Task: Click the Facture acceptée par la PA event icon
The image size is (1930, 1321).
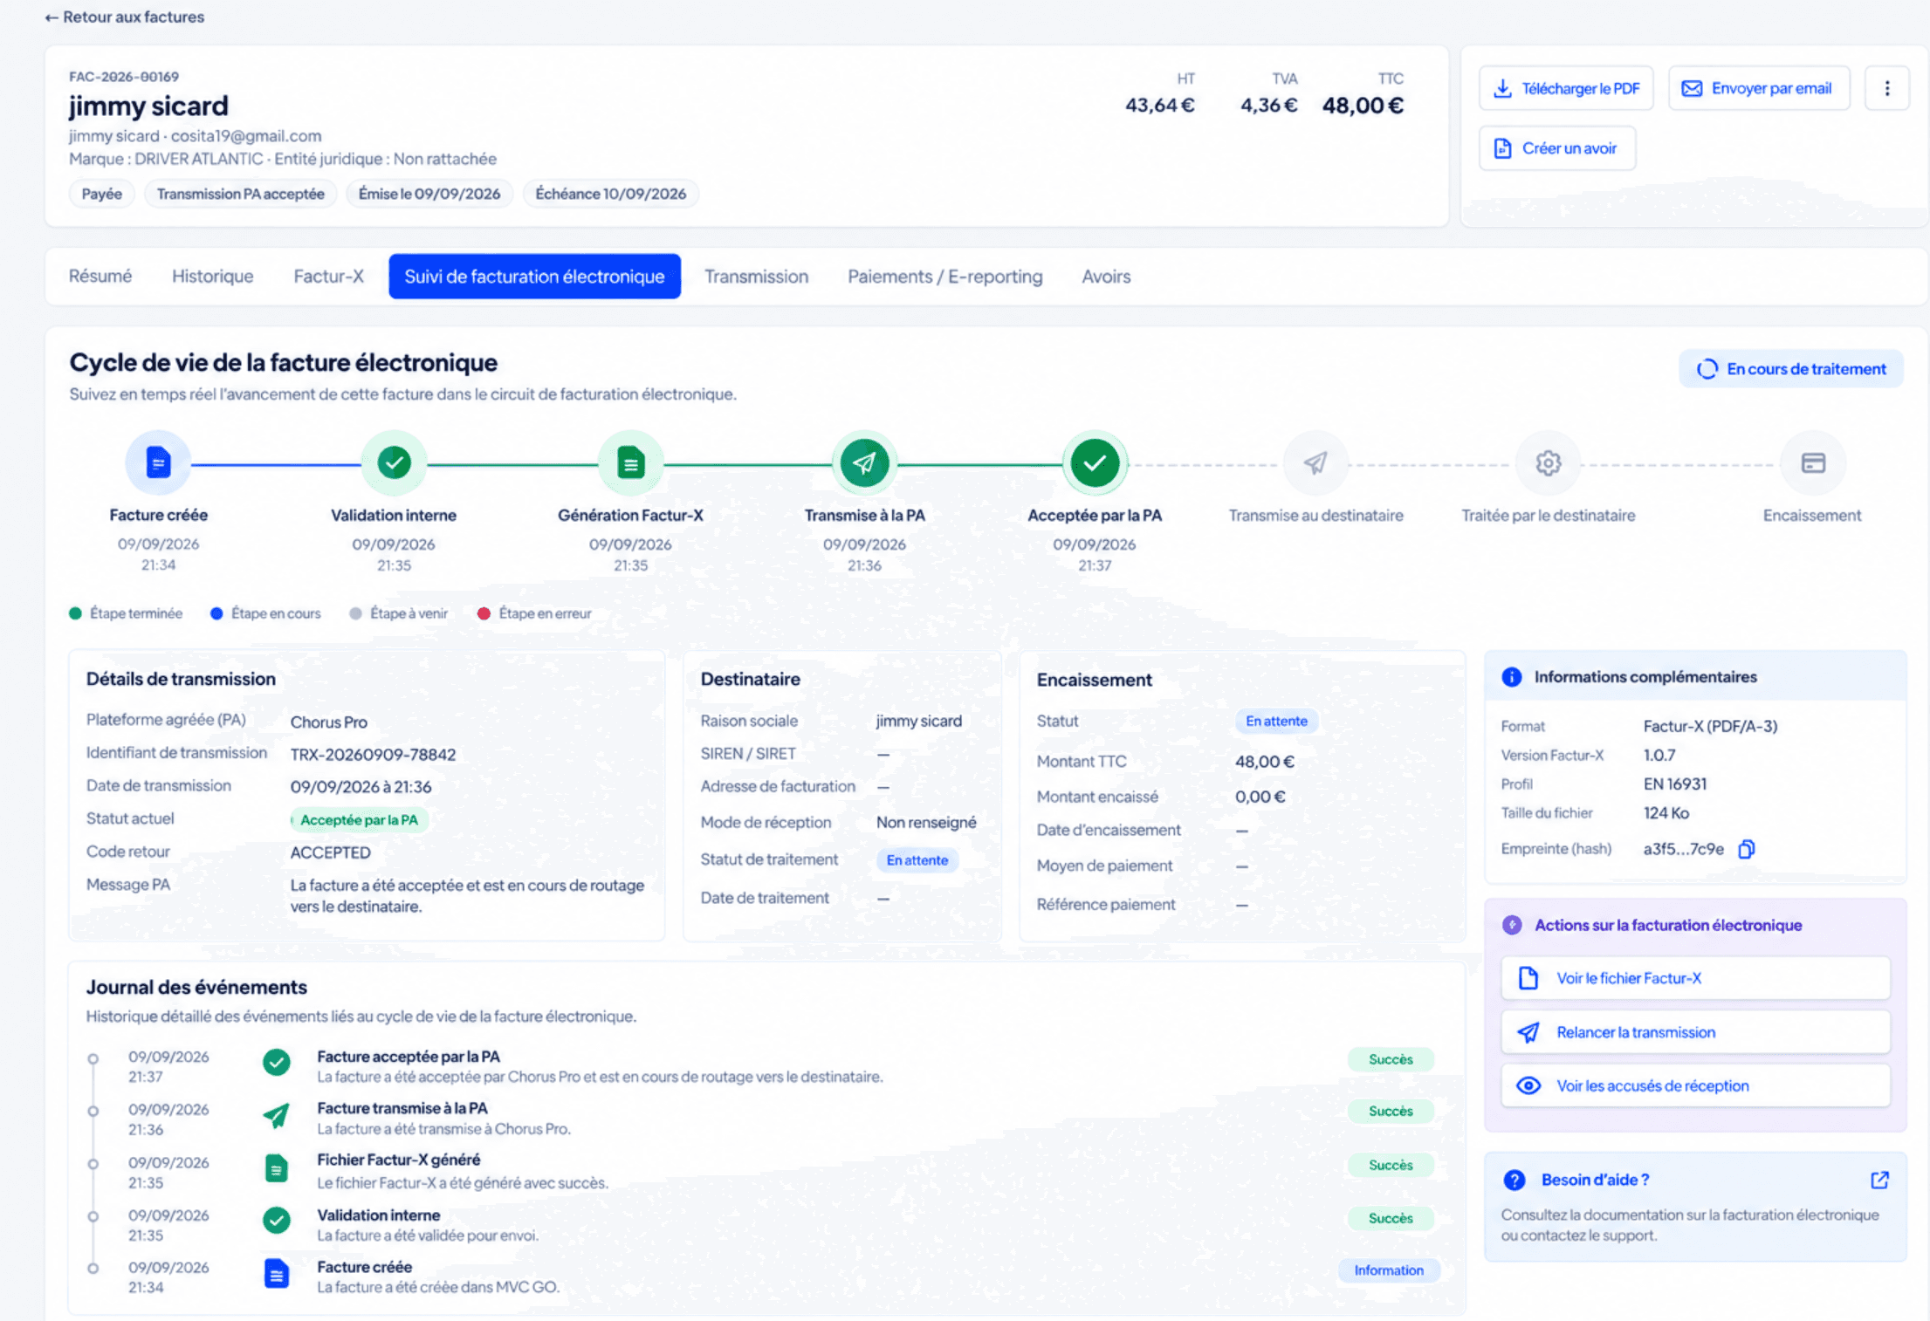Action: click(277, 1062)
